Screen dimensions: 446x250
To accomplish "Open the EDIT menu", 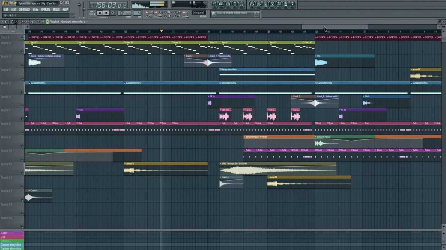I will pyautogui.click(x=14, y=9).
